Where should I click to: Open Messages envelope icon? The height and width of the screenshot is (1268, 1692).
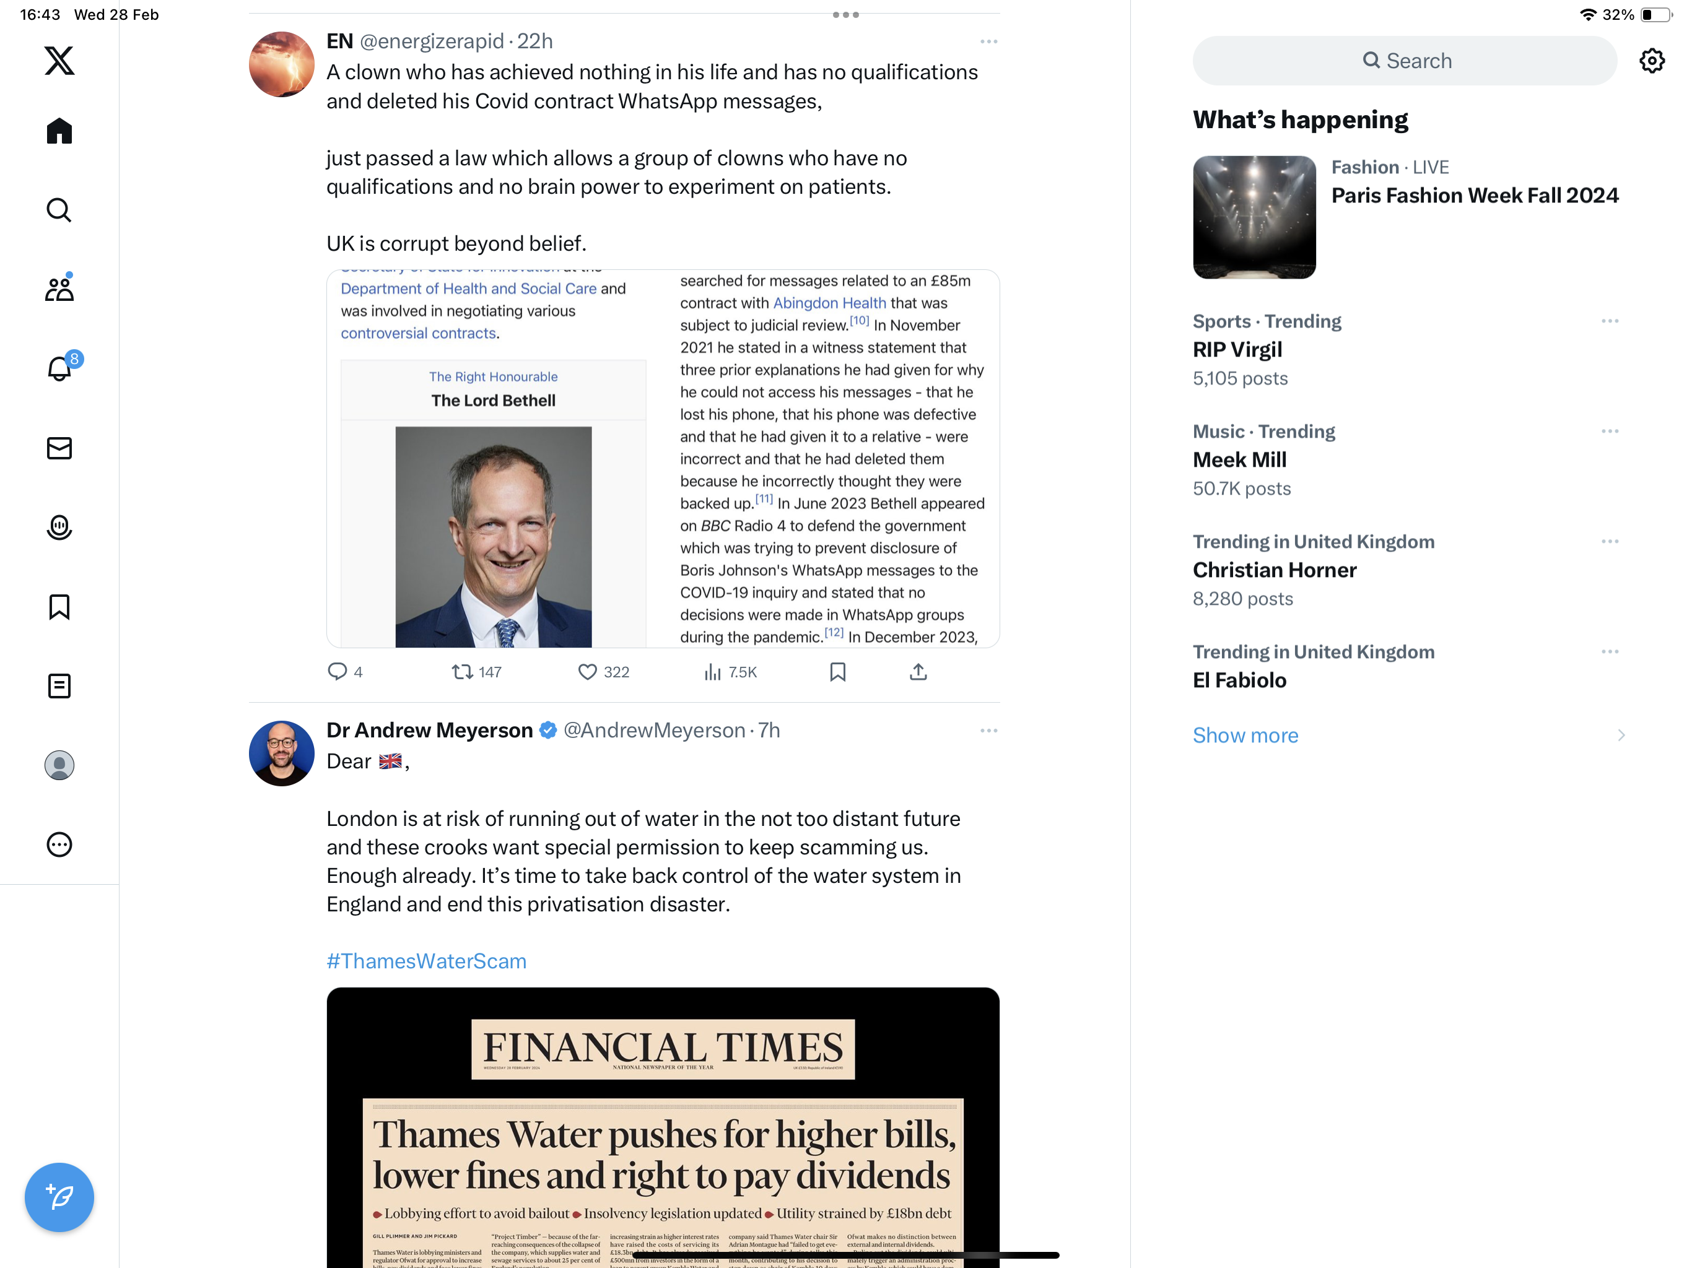[59, 448]
